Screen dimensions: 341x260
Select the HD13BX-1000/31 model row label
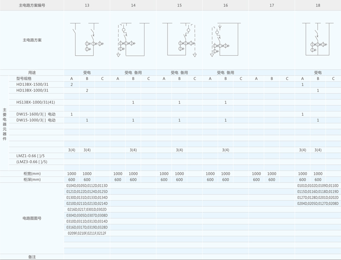(32, 90)
